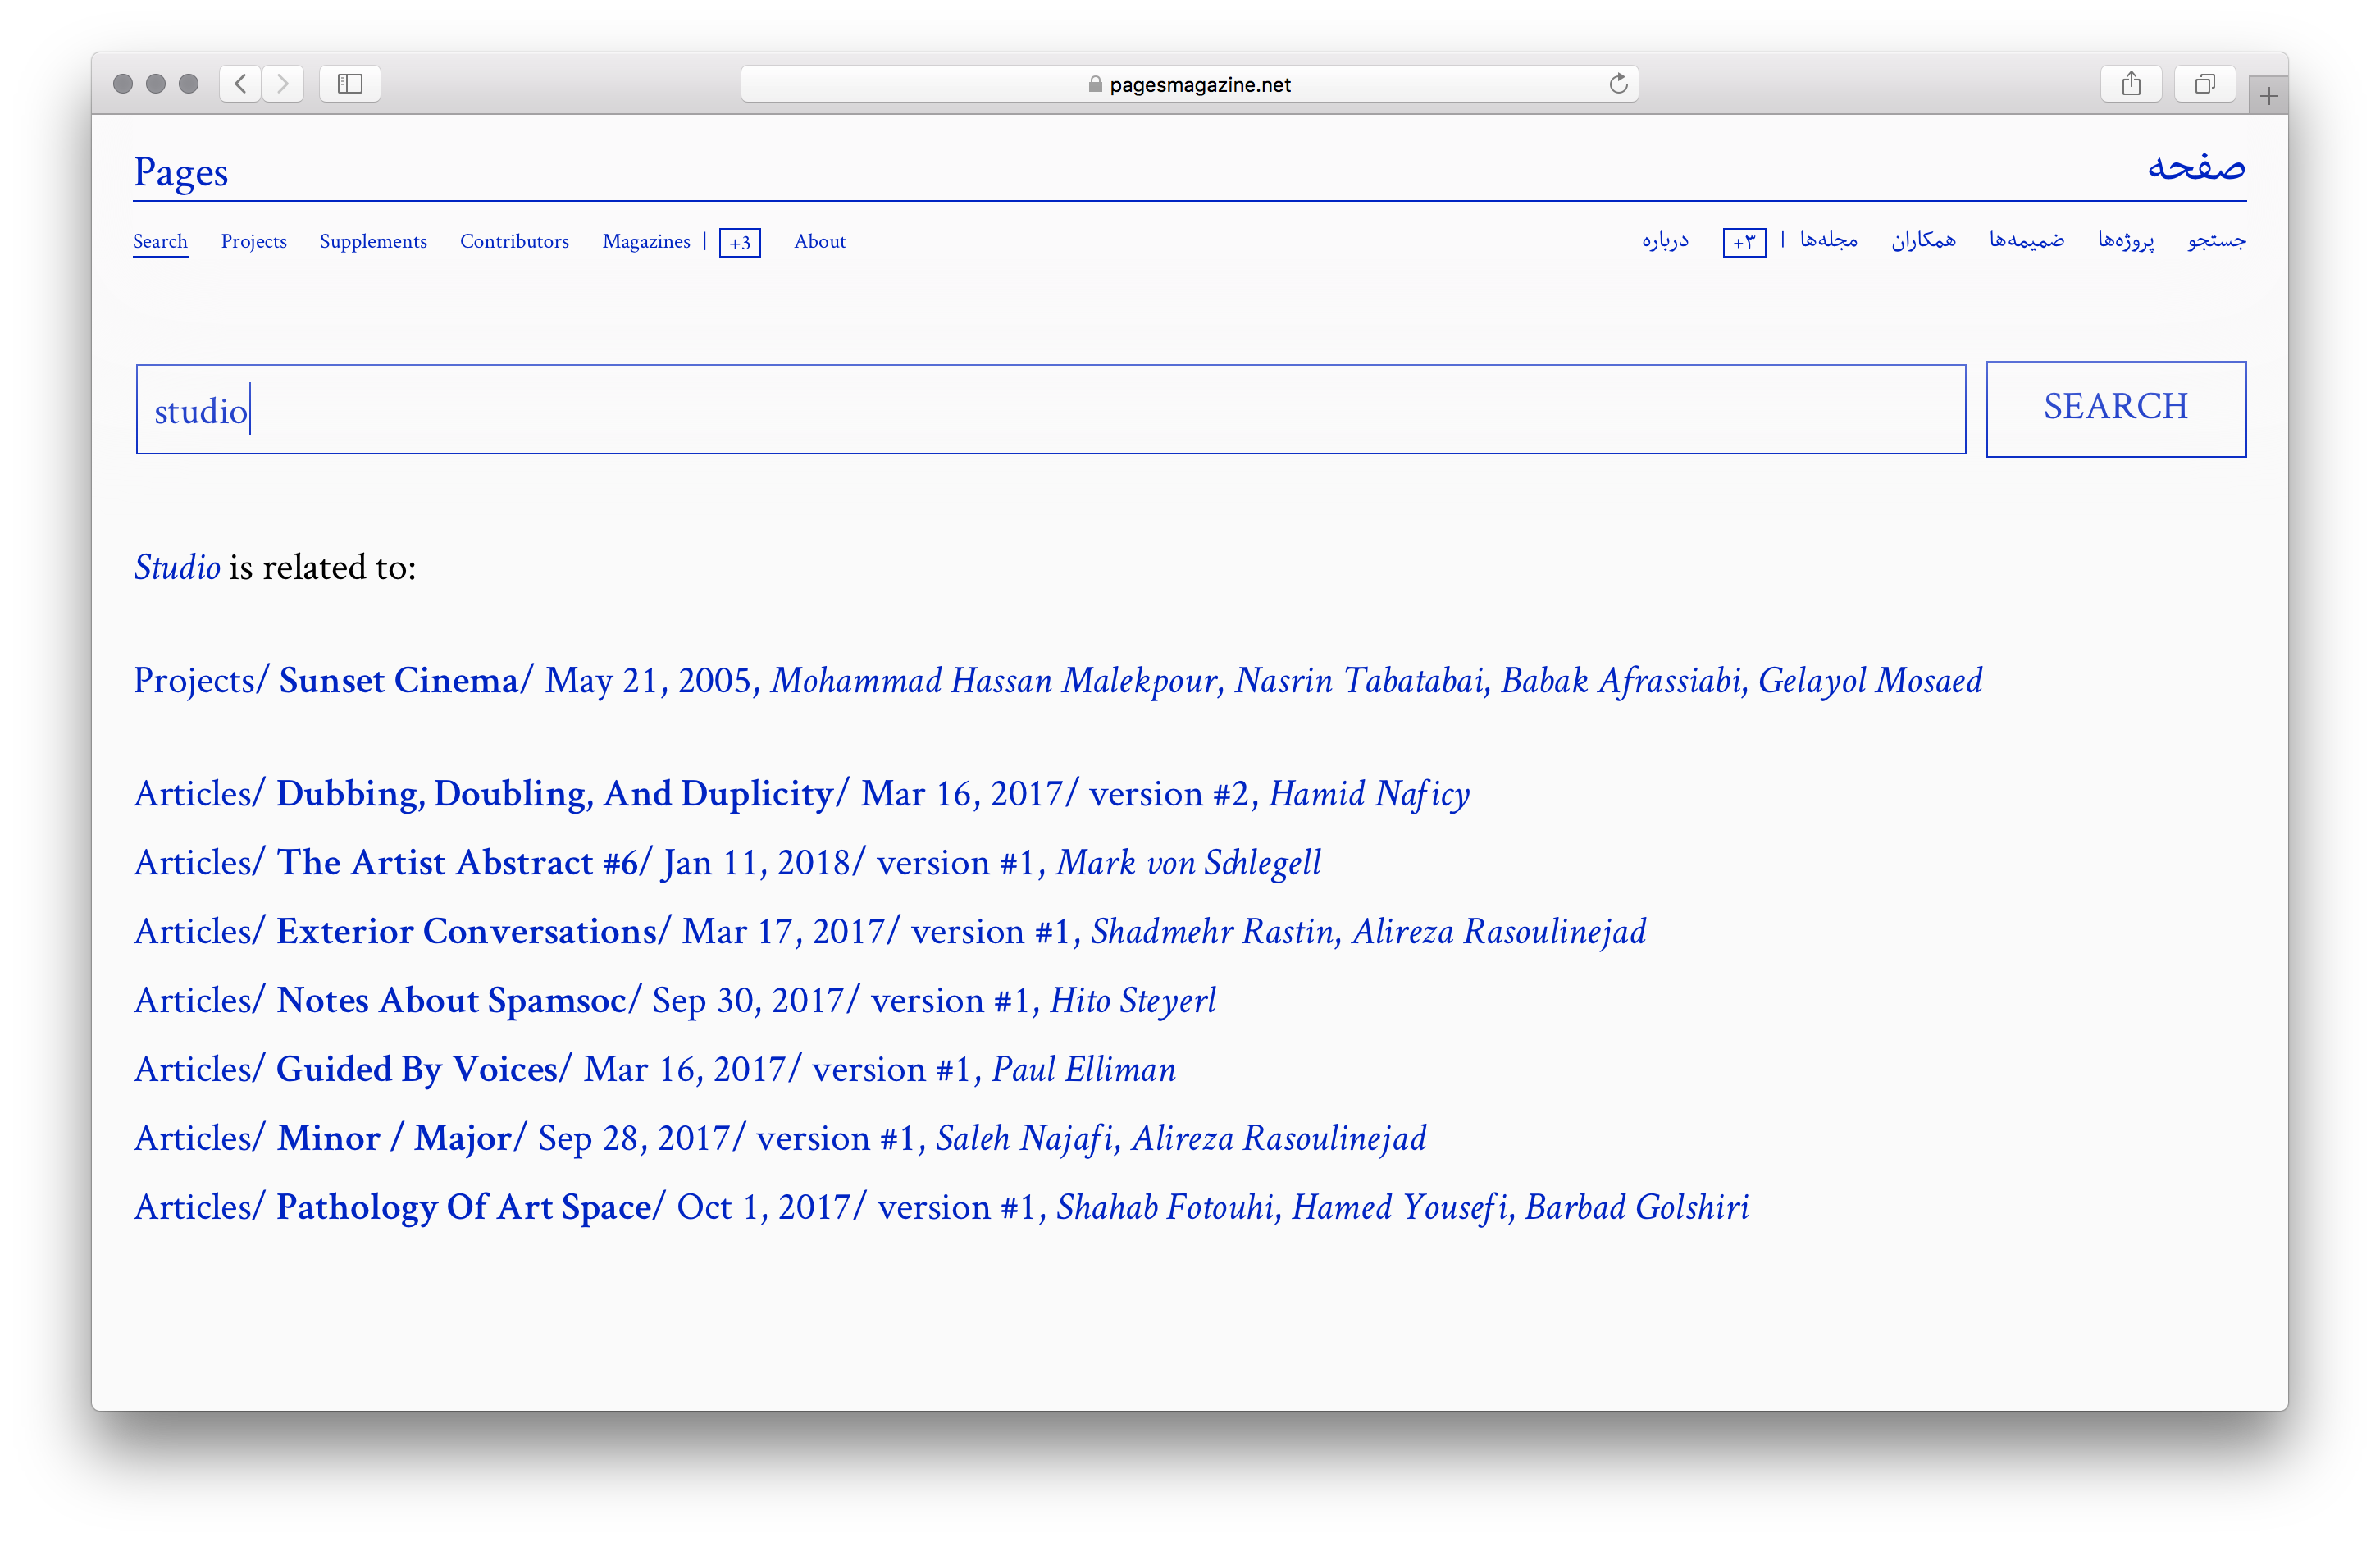The image size is (2380, 1542).
Task: Click the Safari forward arrow button
Action: 283,84
